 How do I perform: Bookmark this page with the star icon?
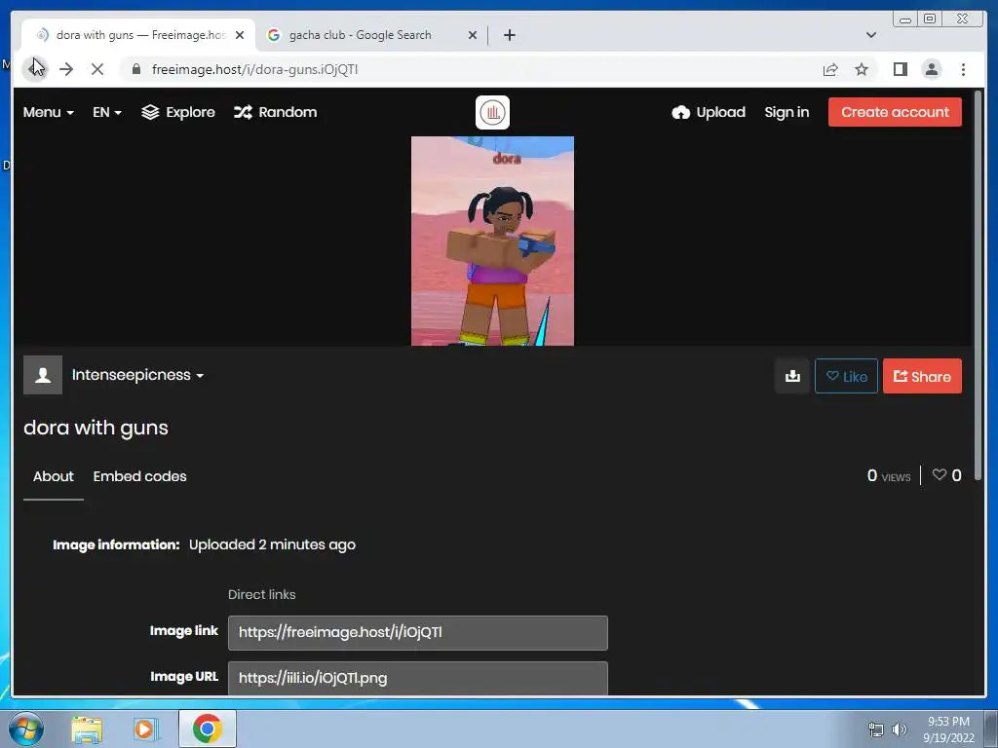862,69
